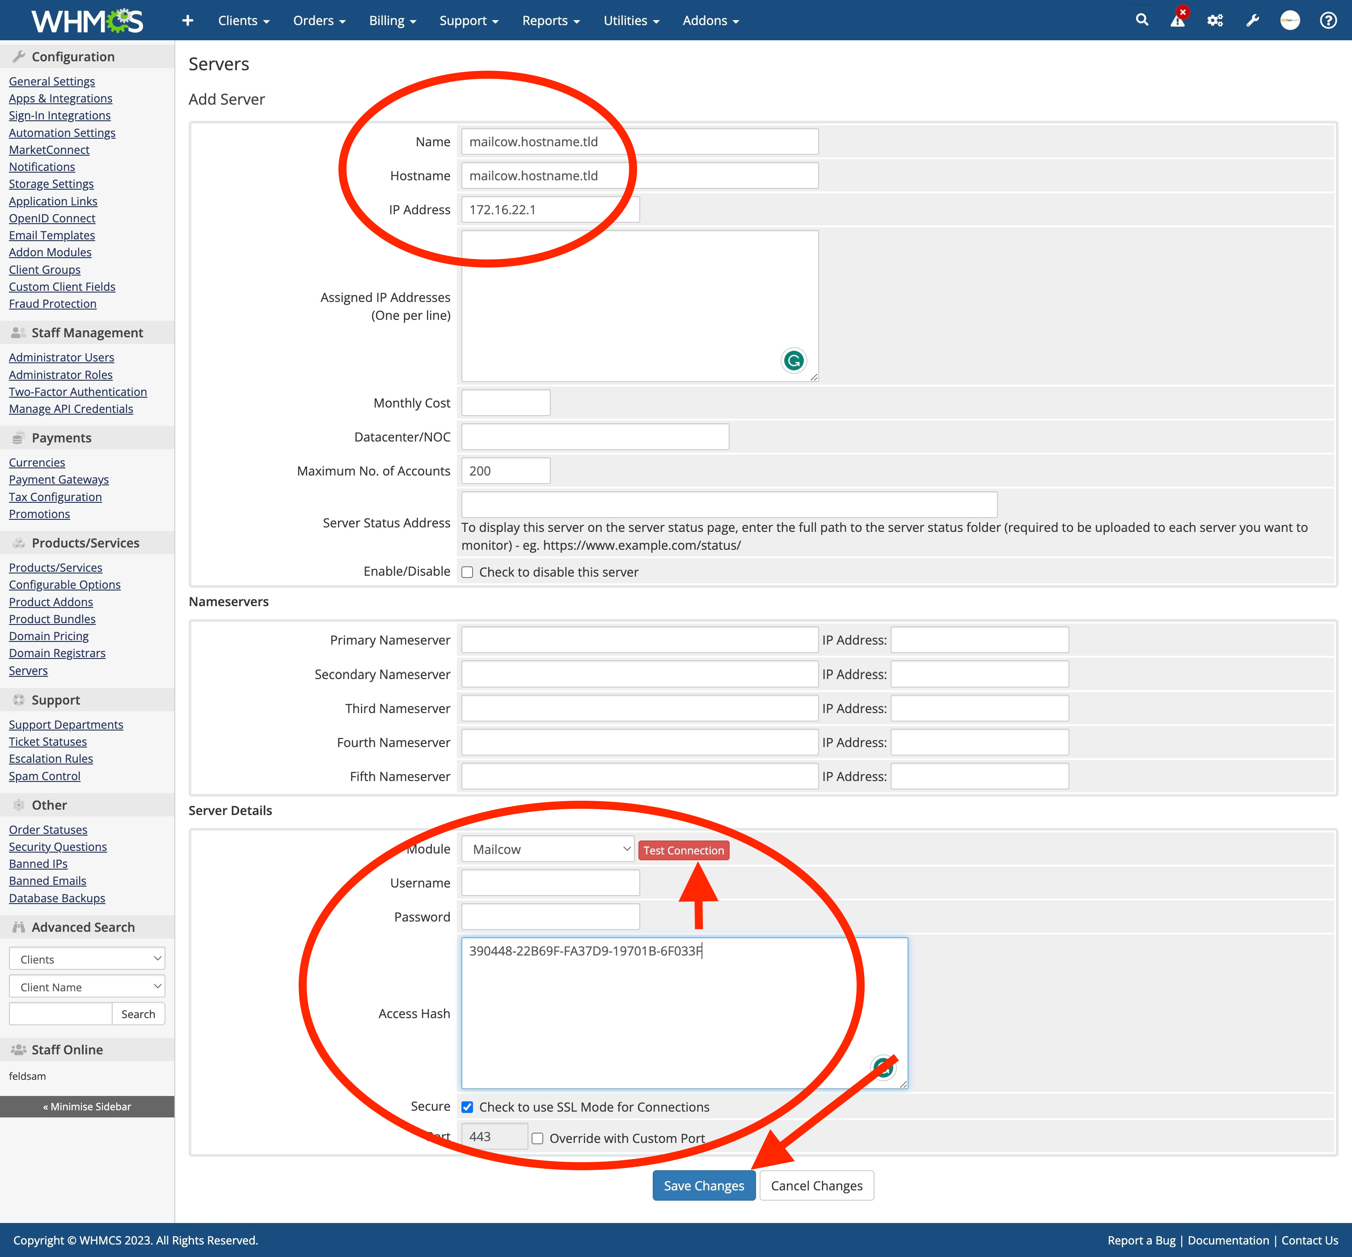Viewport: 1352px width, 1257px height.
Task: Toggle SSL Mode for Connections checkbox
Action: [467, 1107]
